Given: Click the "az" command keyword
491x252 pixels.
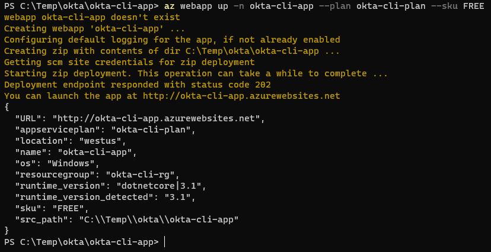Looking at the screenshot, I should 170,6.
